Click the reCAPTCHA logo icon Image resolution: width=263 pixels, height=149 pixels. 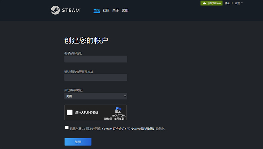click(118, 110)
